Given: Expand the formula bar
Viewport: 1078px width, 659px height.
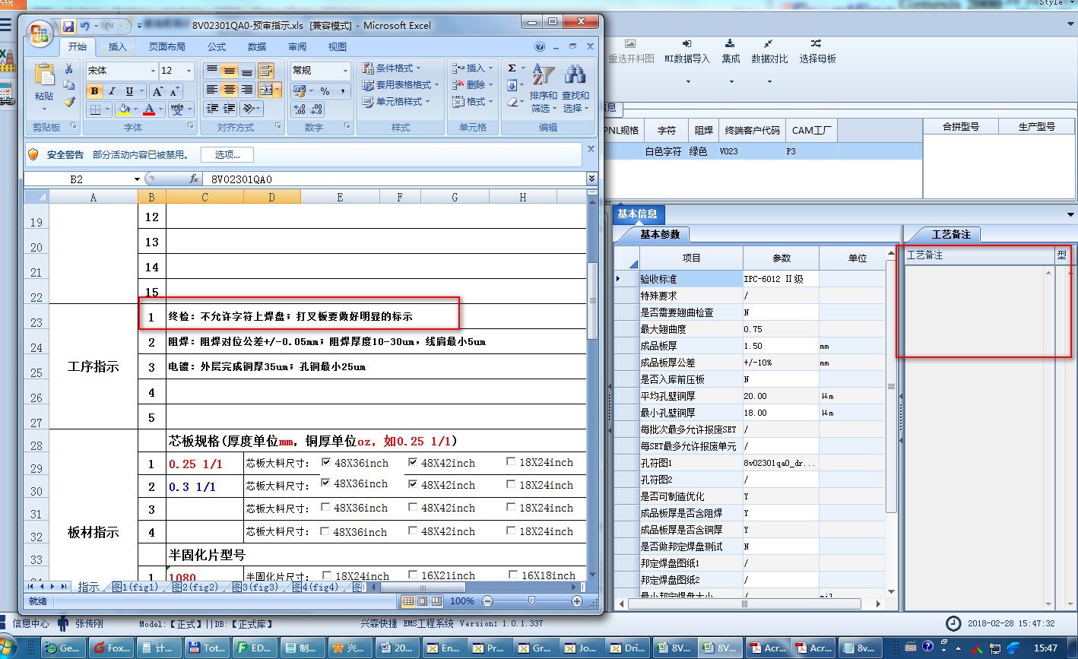Looking at the screenshot, I should tap(592, 179).
